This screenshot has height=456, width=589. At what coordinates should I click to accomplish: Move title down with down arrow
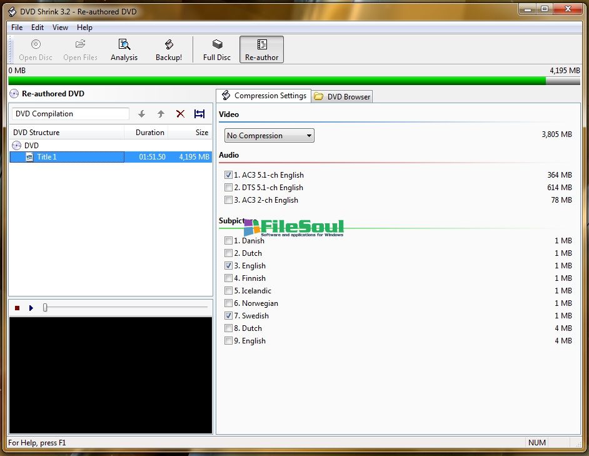click(x=142, y=114)
